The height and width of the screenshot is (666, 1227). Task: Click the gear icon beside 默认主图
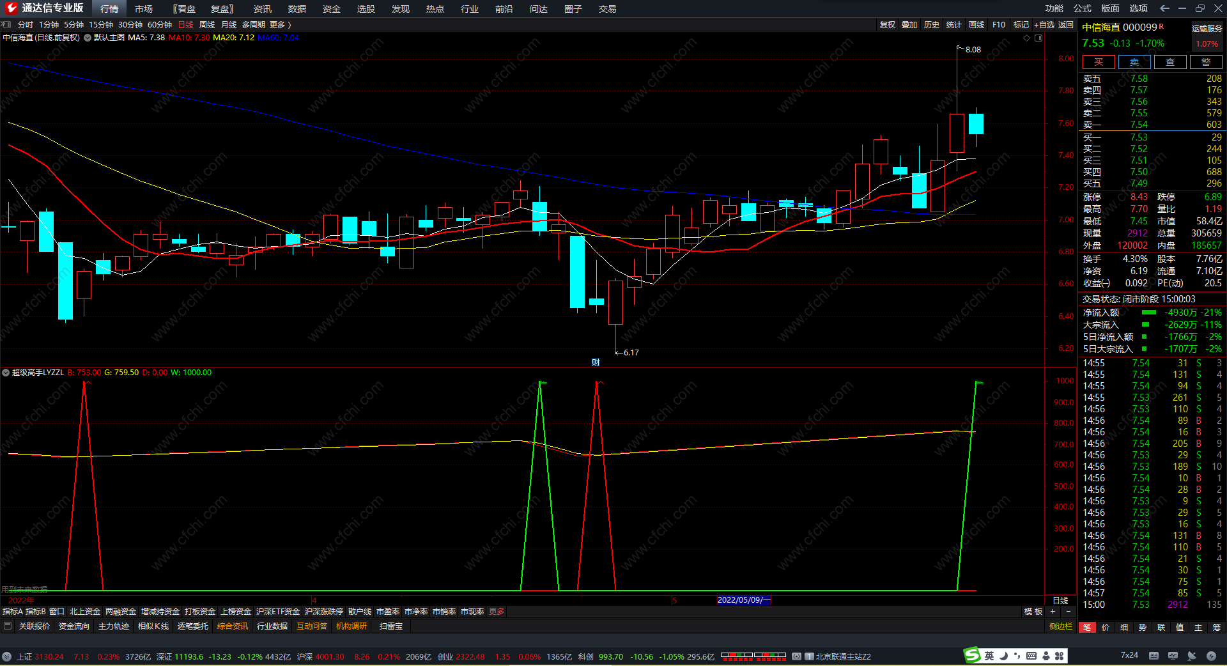(88, 38)
